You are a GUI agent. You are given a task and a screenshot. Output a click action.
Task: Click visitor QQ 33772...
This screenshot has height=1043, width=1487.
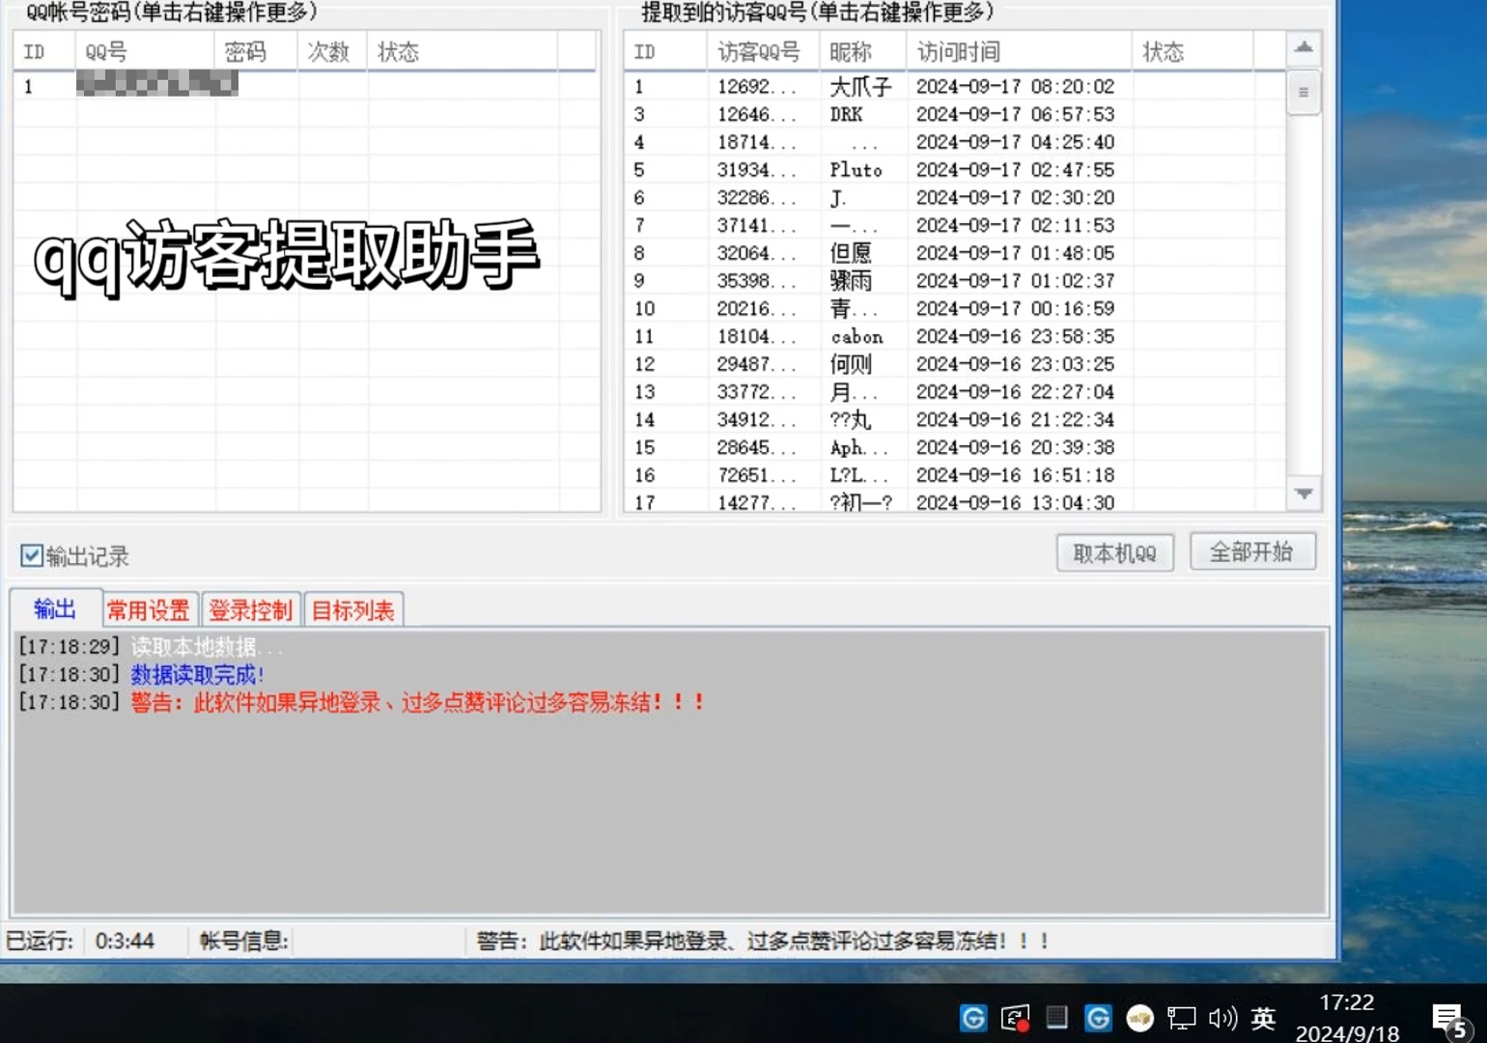pyautogui.click(x=757, y=392)
